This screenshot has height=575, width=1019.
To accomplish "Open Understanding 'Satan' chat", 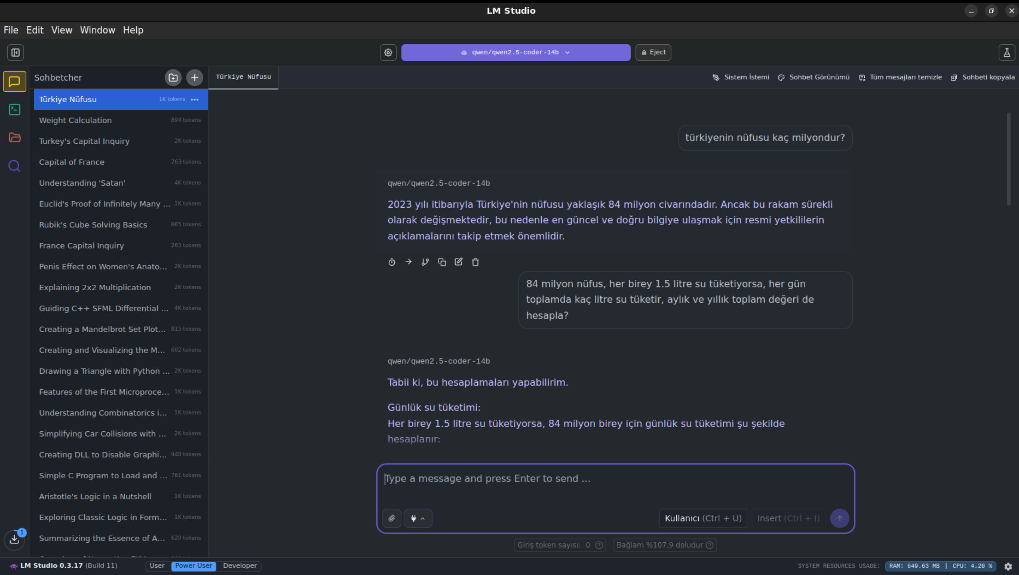I will 120,183.
